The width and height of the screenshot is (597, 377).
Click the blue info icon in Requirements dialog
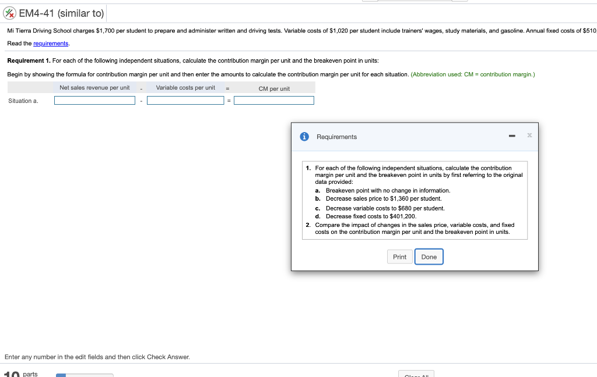(x=304, y=136)
